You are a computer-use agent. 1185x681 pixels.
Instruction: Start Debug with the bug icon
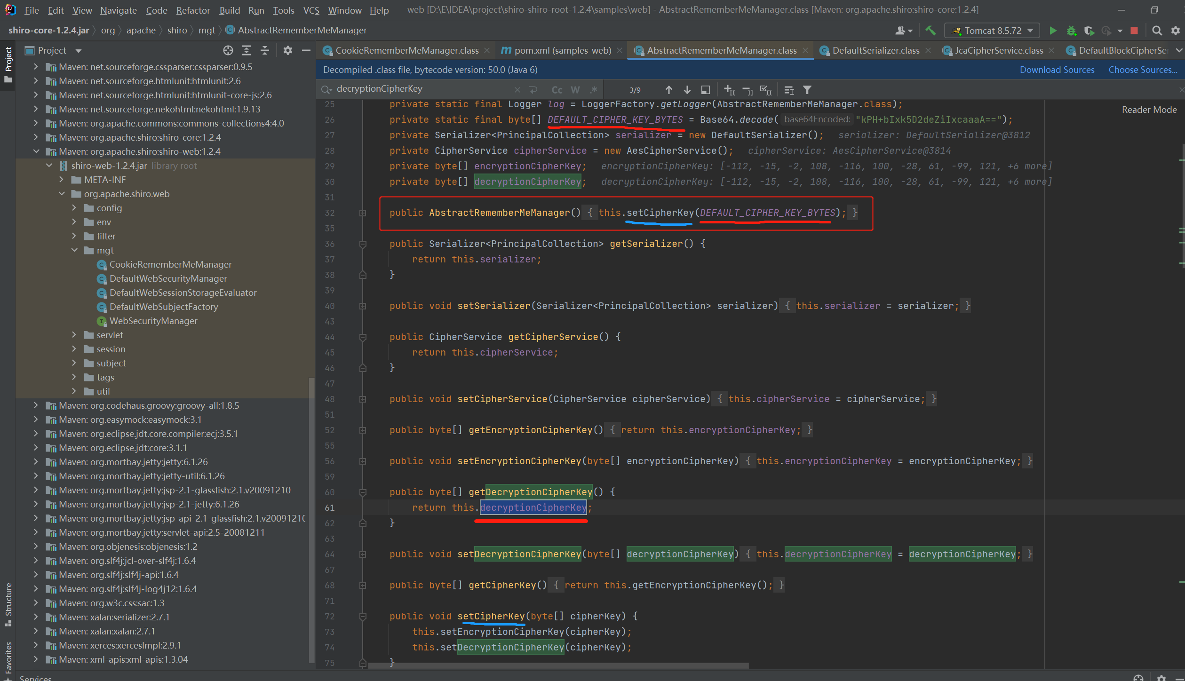[x=1071, y=31]
